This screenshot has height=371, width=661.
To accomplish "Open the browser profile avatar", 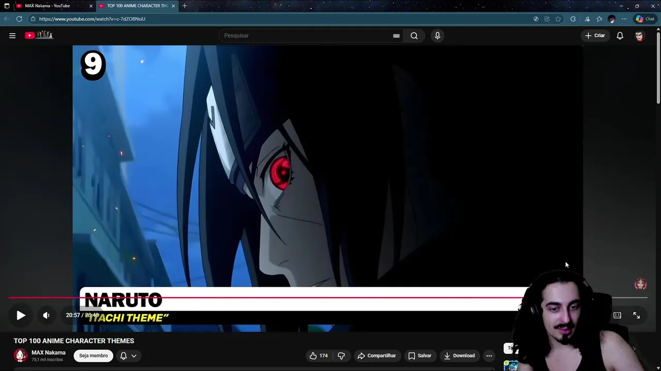I will pos(611,19).
